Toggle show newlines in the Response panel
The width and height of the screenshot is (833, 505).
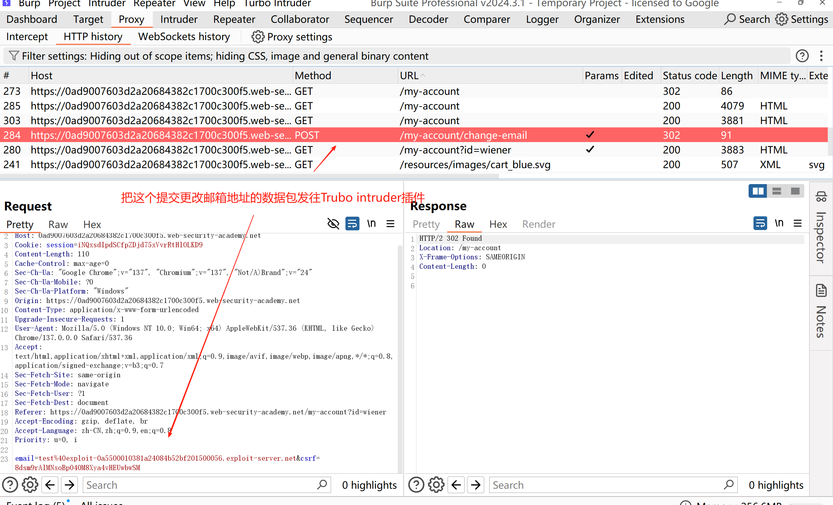coord(779,223)
